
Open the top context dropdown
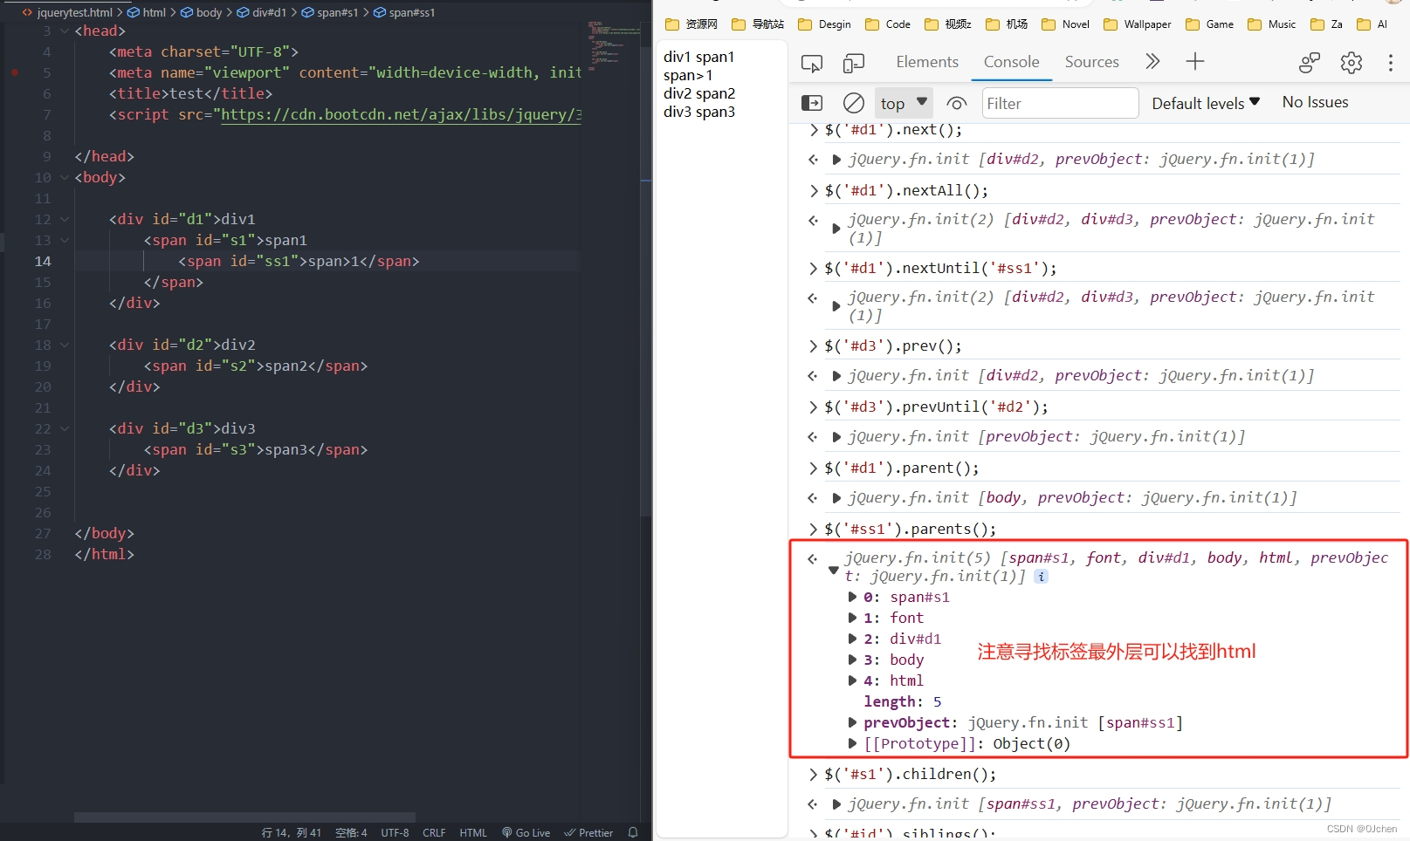(904, 103)
